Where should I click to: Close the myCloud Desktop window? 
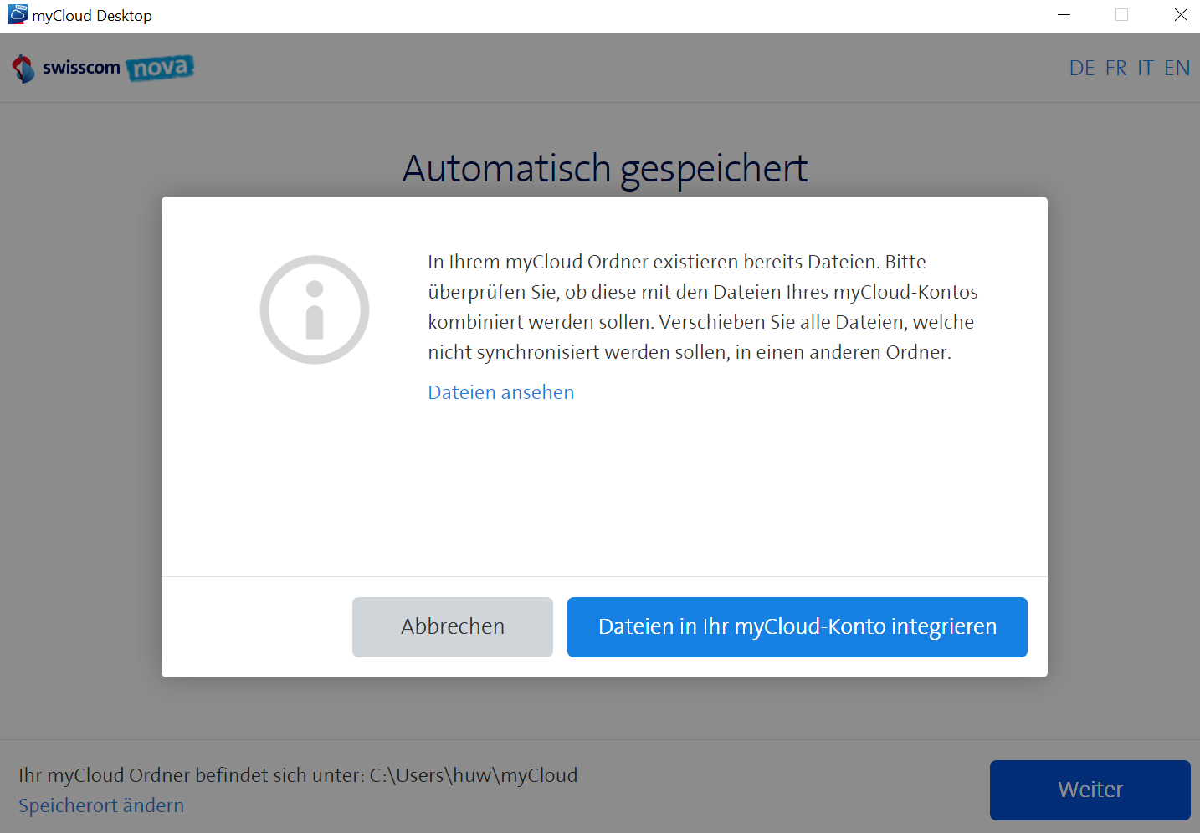pyautogui.click(x=1180, y=14)
